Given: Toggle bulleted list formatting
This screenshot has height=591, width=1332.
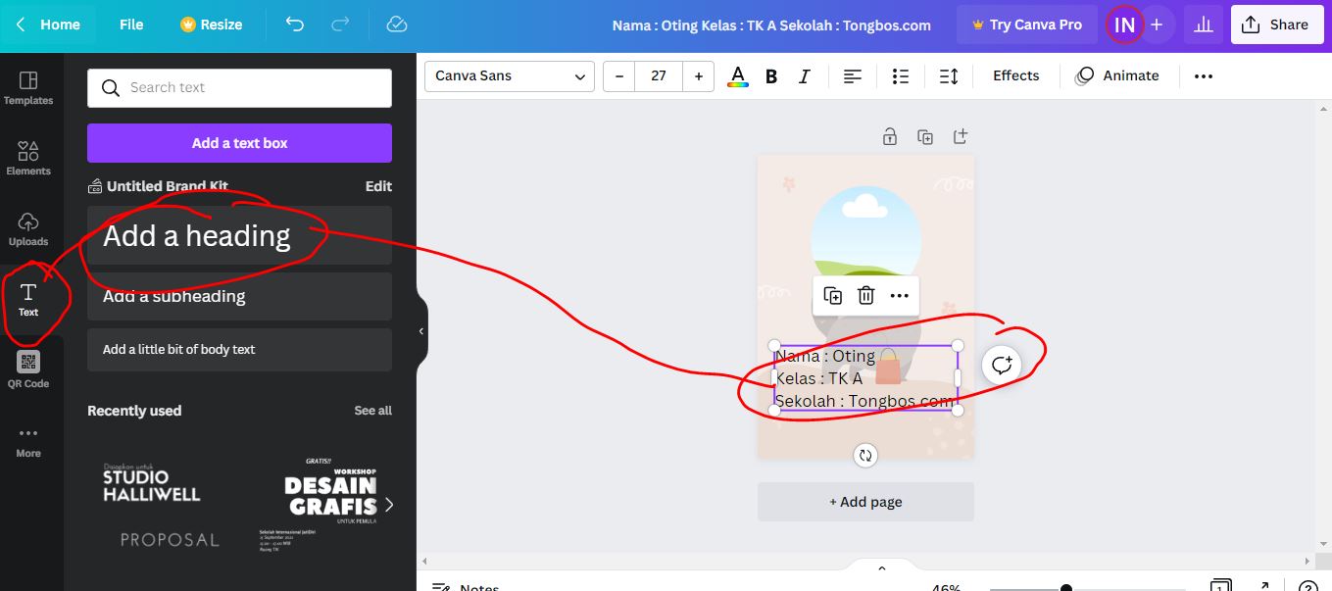Looking at the screenshot, I should click(900, 75).
